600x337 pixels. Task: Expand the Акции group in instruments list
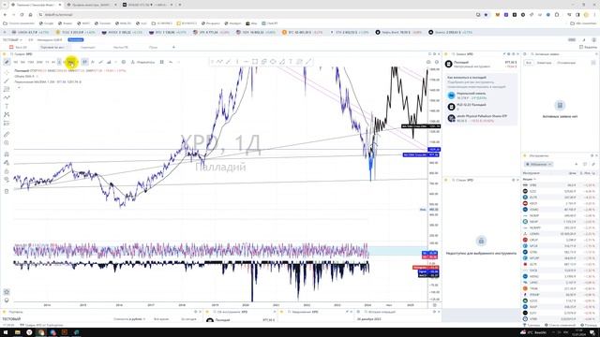coord(529,179)
